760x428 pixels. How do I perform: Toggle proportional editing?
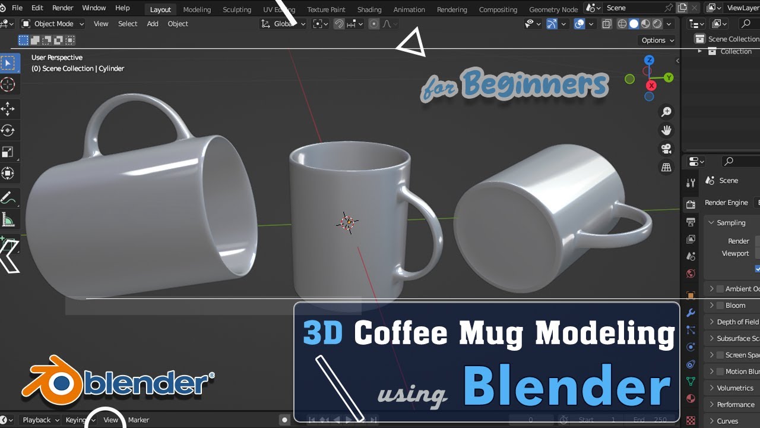coord(373,24)
